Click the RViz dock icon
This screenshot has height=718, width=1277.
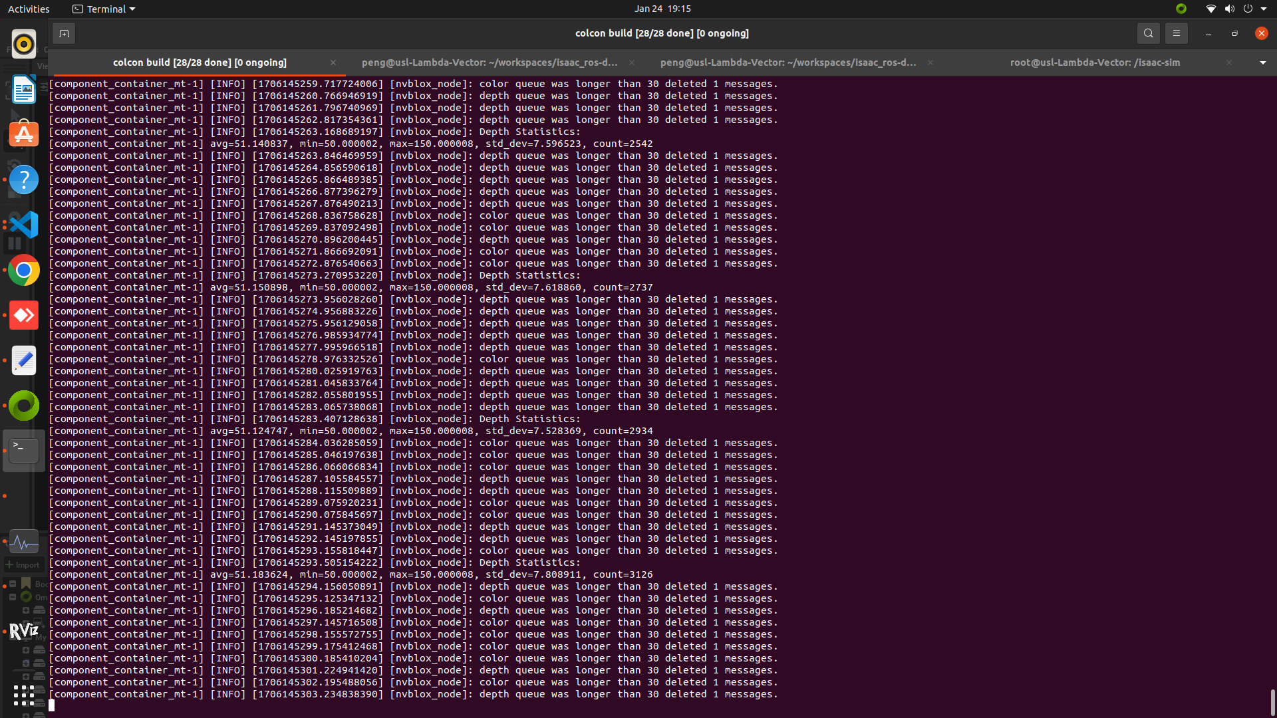(x=24, y=630)
